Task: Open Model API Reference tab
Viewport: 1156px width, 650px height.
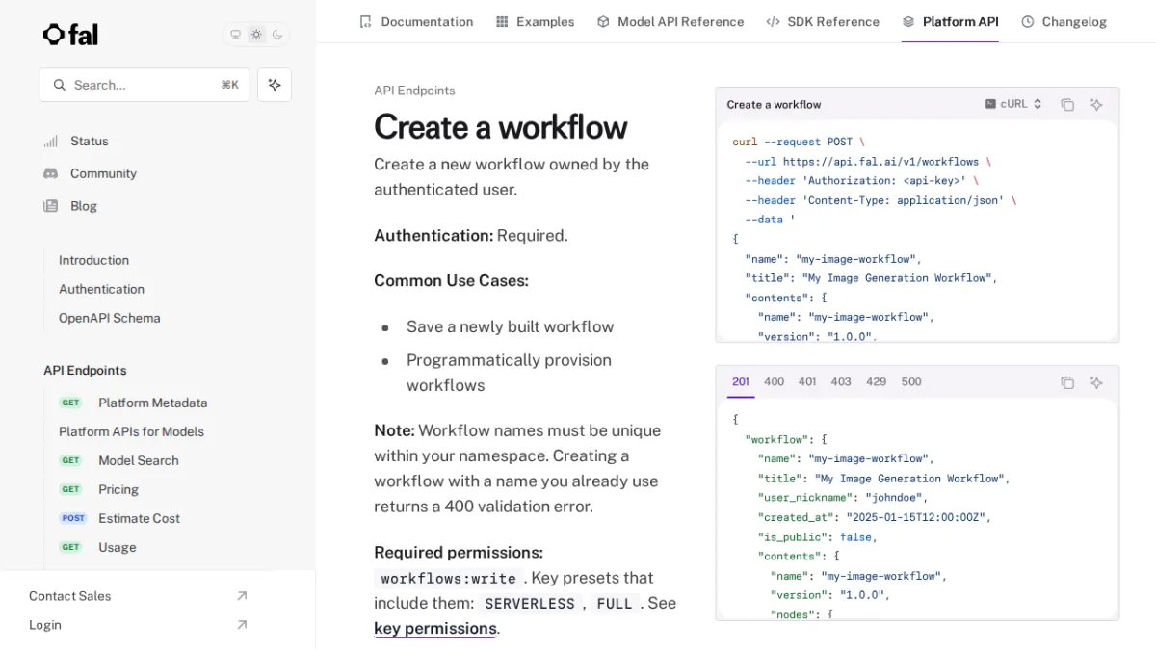Action: click(670, 21)
